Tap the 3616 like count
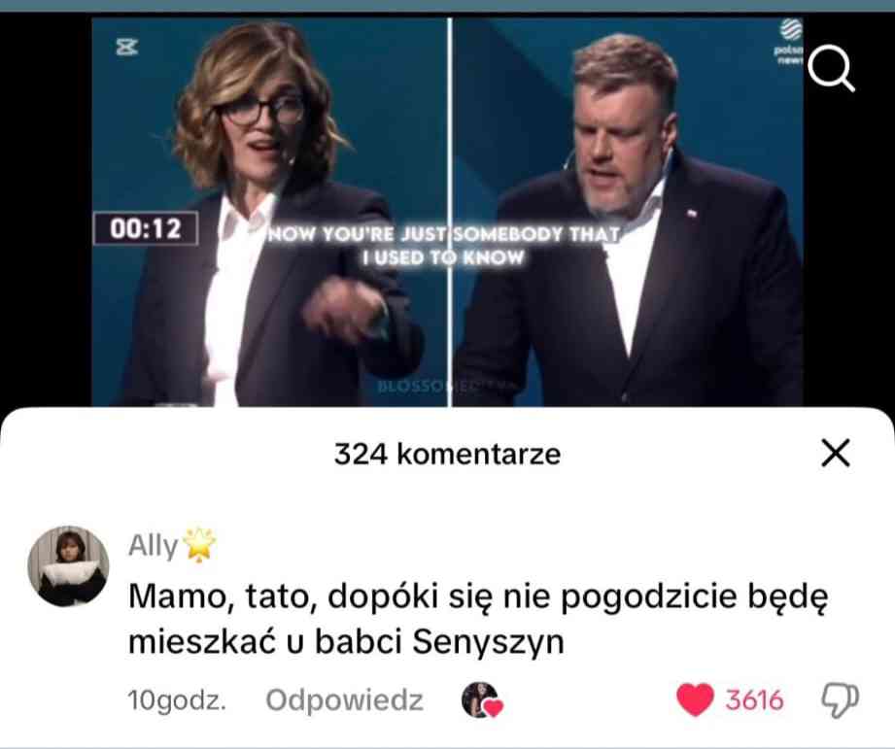Viewport: 895px width, 749px height. pos(755,700)
